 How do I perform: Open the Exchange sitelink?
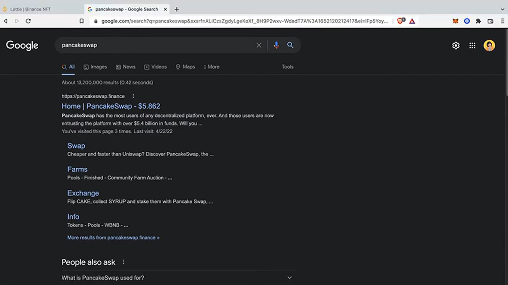(x=83, y=193)
